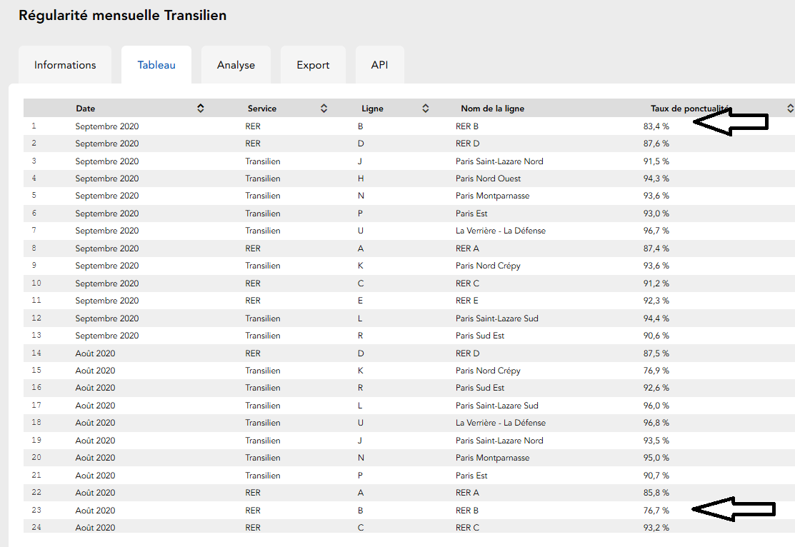This screenshot has height=547, width=795.
Task: Click Paris Nord Crépy in row 9
Action: click(488, 266)
